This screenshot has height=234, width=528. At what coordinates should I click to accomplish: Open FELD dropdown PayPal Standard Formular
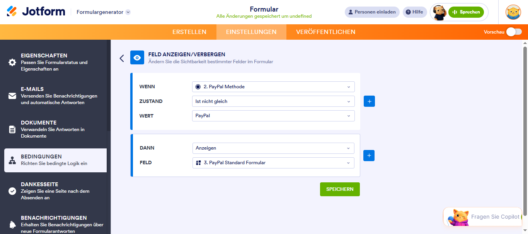coord(273,163)
